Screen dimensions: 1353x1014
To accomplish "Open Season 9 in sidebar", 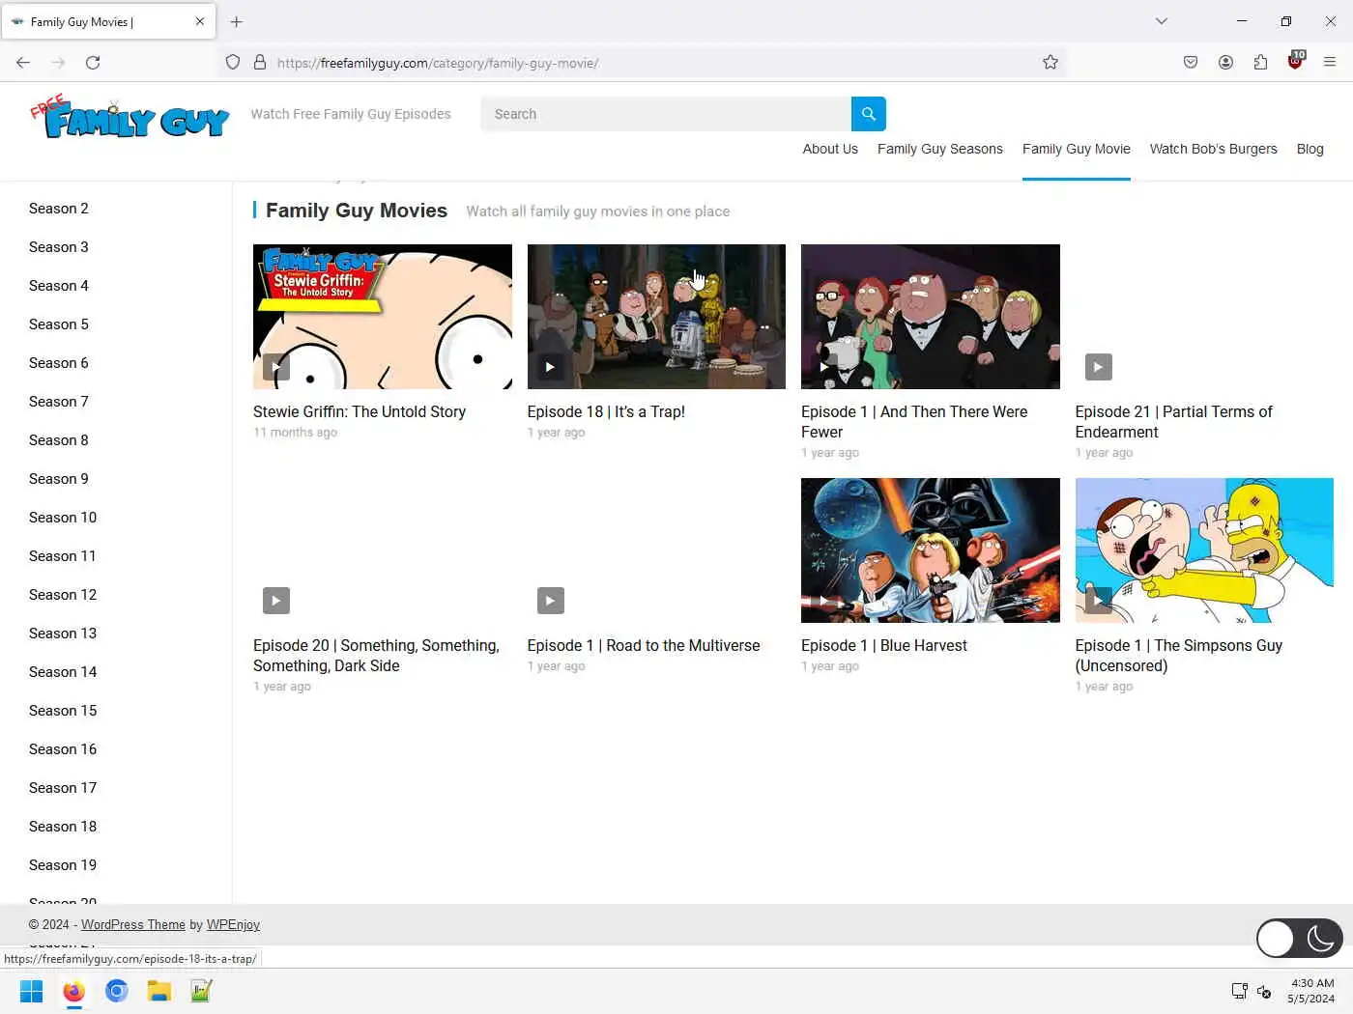I will [59, 479].
